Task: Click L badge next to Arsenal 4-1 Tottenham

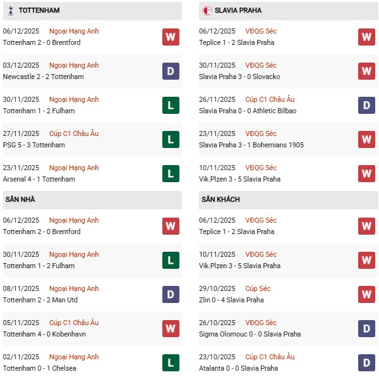Action: pyautogui.click(x=171, y=173)
